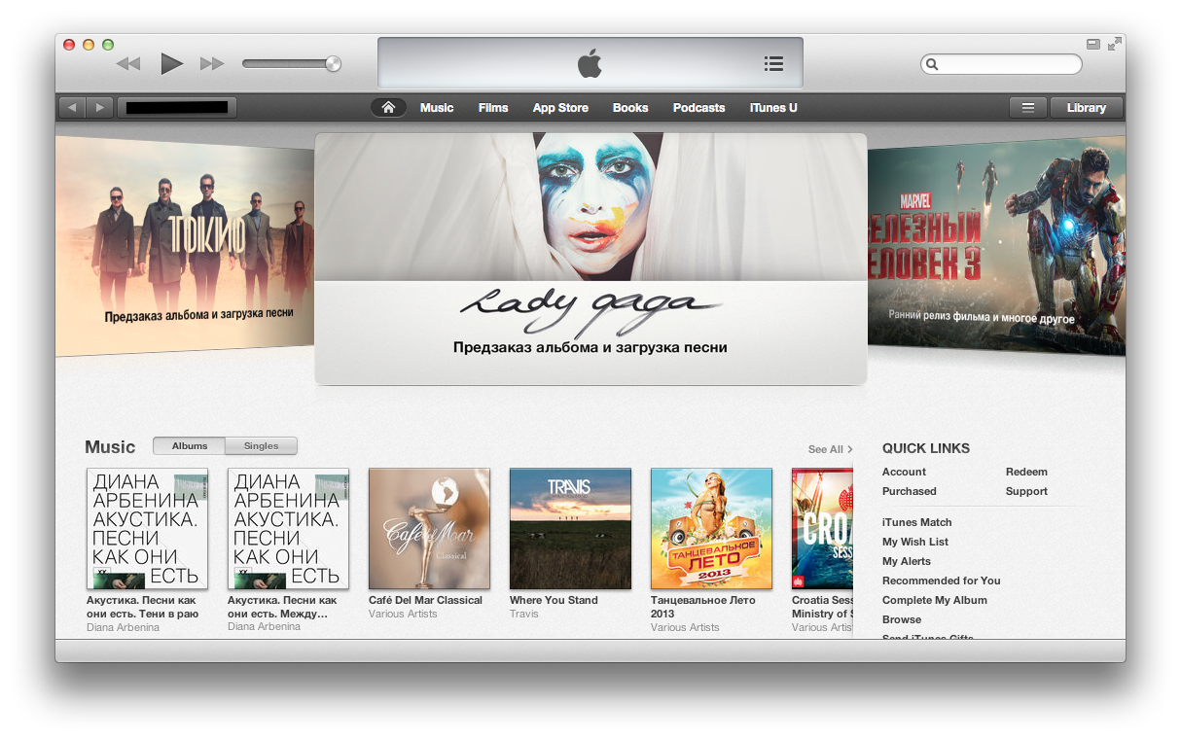Switch to the mini player

(1093, 44)
